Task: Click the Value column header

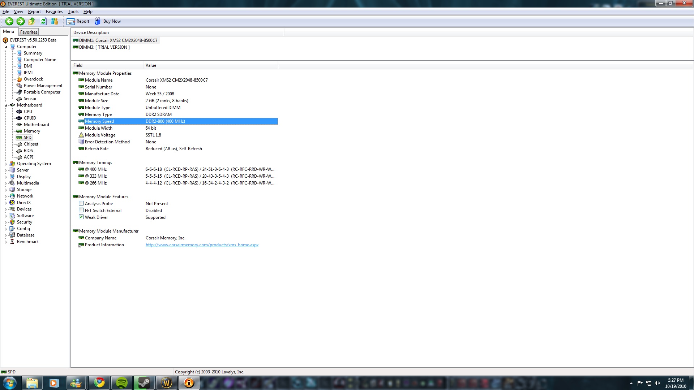Action: [x=211, y=65]
